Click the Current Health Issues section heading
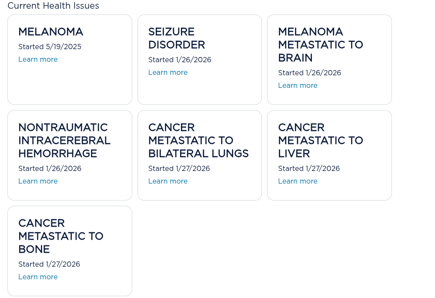Viewport: 435px width, 298px height. tap(54, 6)
